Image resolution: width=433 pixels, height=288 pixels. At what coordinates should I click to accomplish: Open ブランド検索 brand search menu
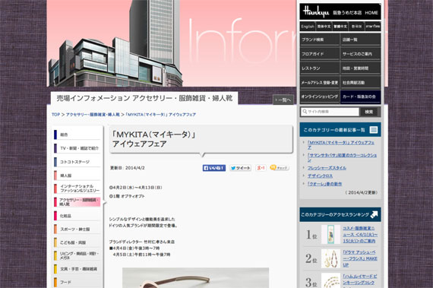pos(320,40)
